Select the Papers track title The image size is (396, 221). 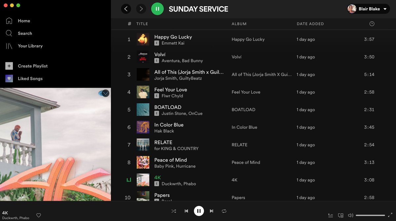click(162, 195)
